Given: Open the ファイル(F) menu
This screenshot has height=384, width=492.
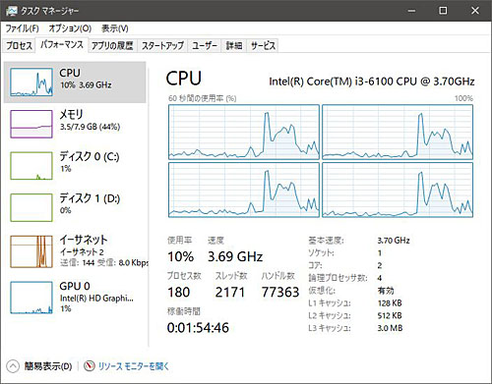Looking at the screenshot, I should tap(22, 28).
